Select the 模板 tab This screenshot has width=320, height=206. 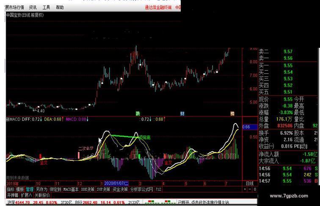20,189
